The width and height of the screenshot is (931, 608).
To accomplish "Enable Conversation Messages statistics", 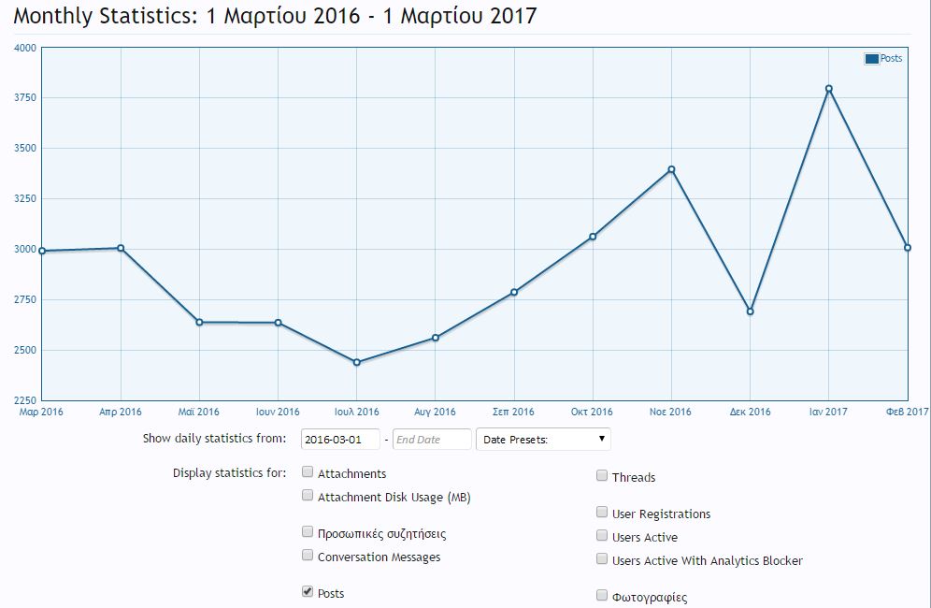I will pyautogui.click(x=308, y=556).
